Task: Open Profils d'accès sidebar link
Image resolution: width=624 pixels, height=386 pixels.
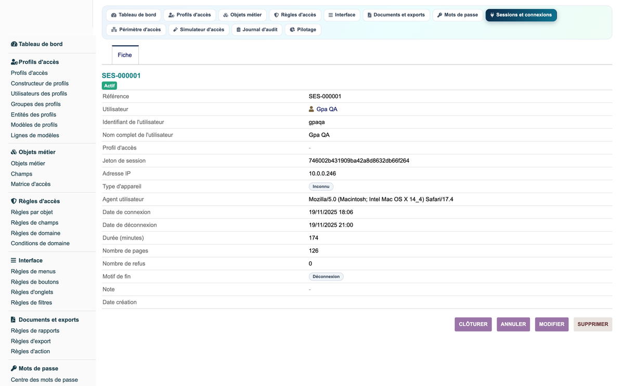Action: [x=29, y=73]
